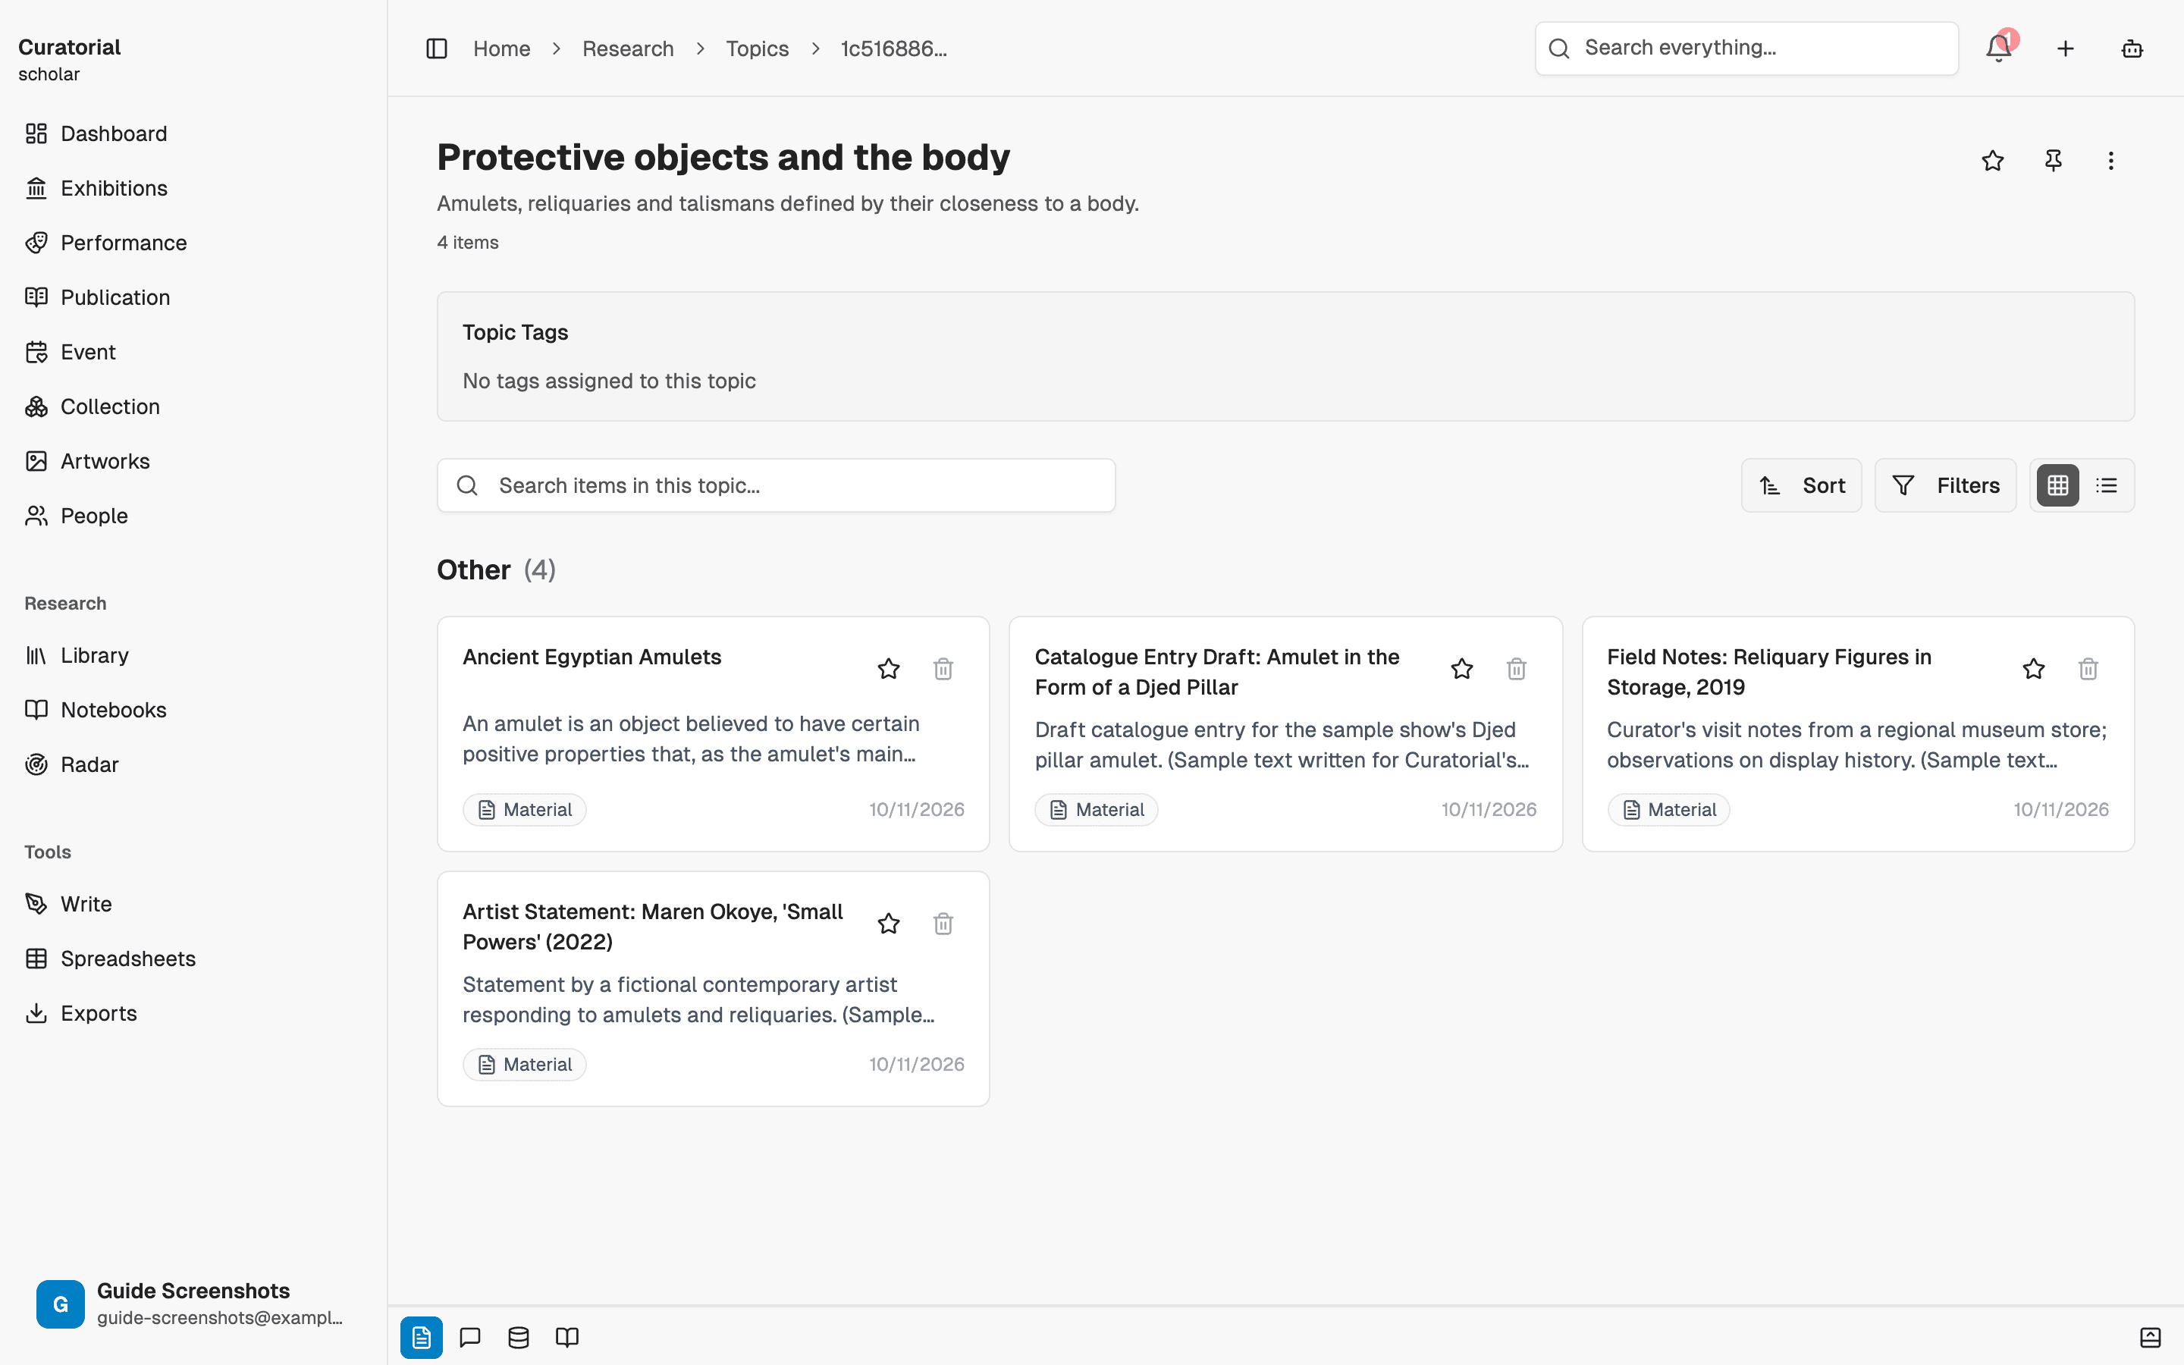
Task: Open the Guide Screenshots account menu
Action: coord(193,1304)
